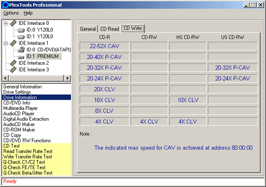
Task: Click the IDE Interface 1 controller icon
Action: (13, 43)
